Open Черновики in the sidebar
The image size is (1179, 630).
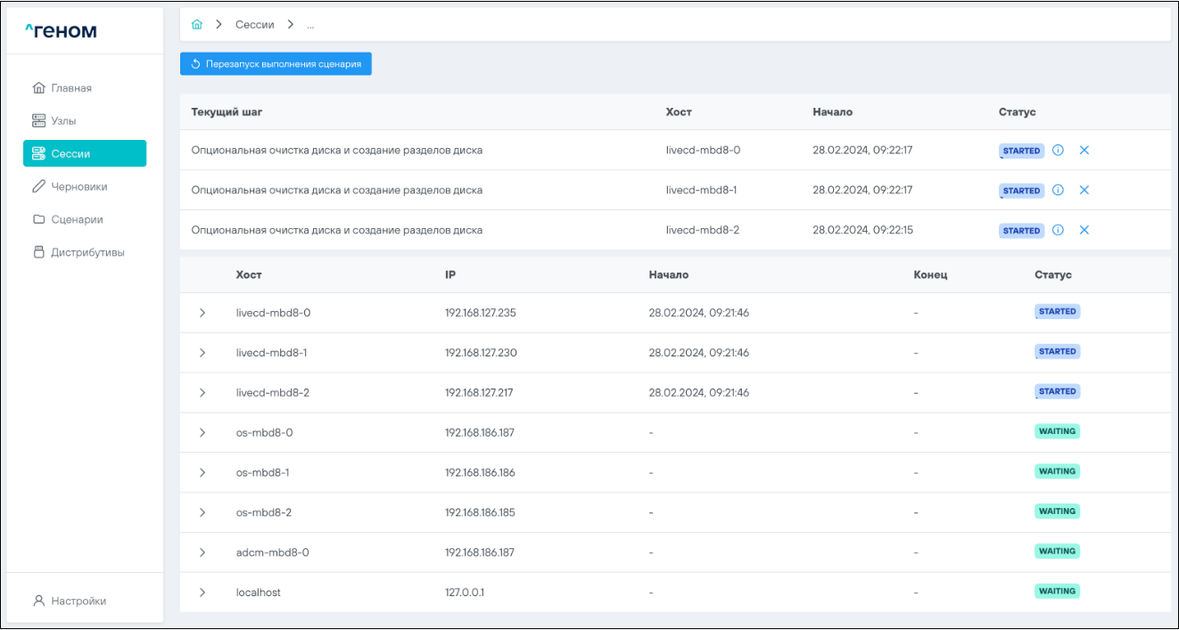(78, 187)
